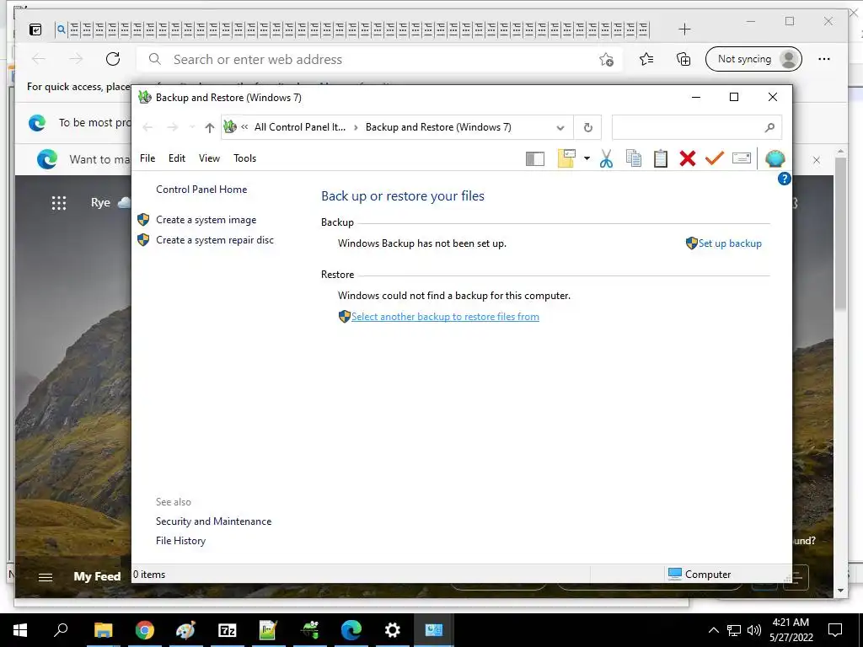
Task: Click the explorer Back arrow
Action: point(147,128)
